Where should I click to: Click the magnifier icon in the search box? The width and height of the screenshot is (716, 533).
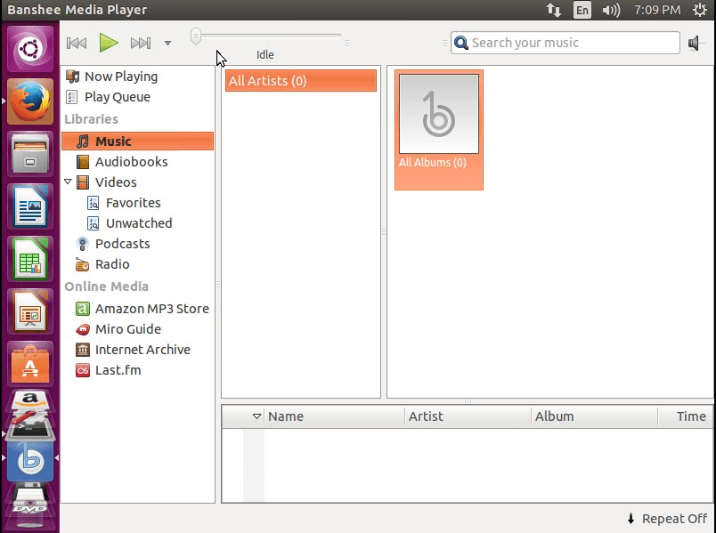click(x=461, y=43)
